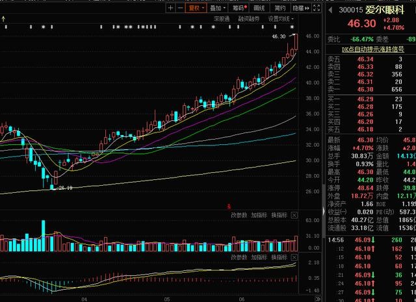Click the upward arrow marker at top-left
Viewport: 416px width, 302px height.
coord(3,19)
